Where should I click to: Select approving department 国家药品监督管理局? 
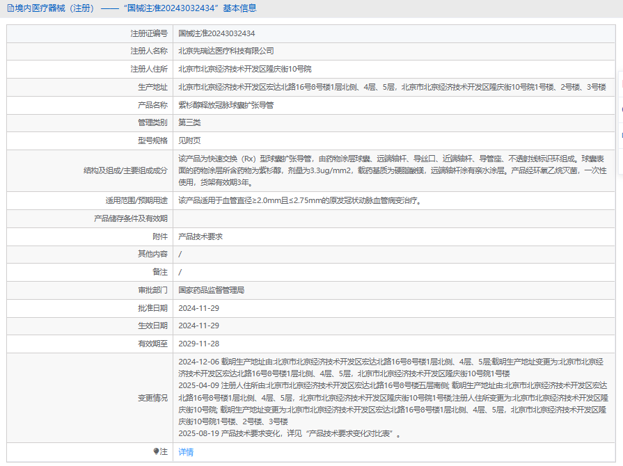pyautogui.click(x=212, y=290)
